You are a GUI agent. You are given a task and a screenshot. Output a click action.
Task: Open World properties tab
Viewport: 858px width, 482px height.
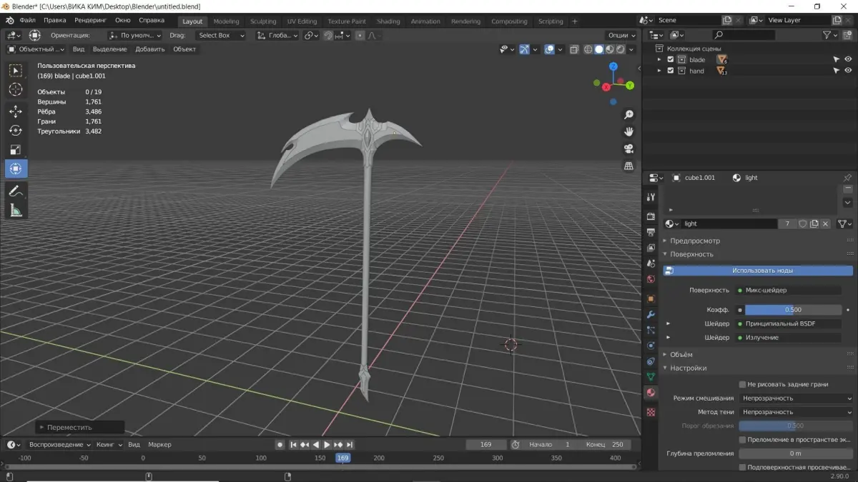pyautogui.click(x=651, y=279)
